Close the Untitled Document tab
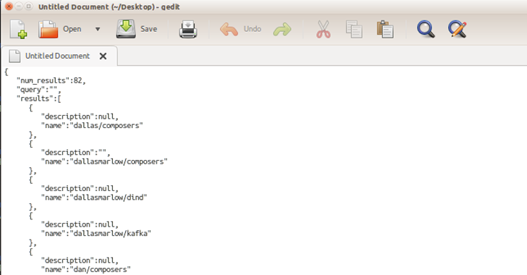 pos(104,56)
